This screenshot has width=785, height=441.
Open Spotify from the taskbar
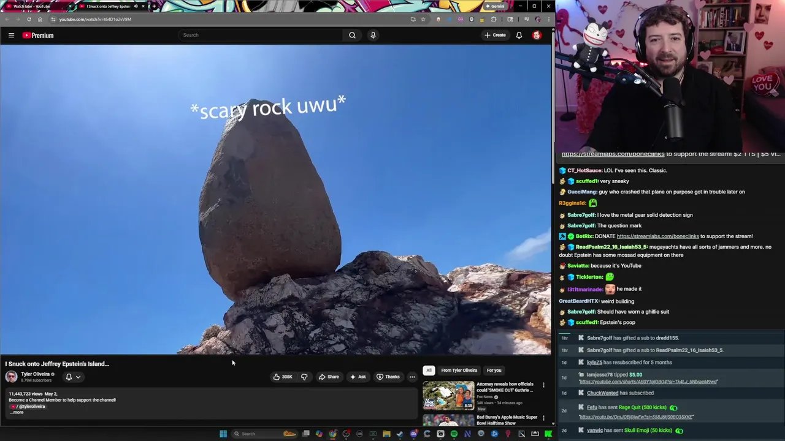pyautogui.click(x=454, y=434)
